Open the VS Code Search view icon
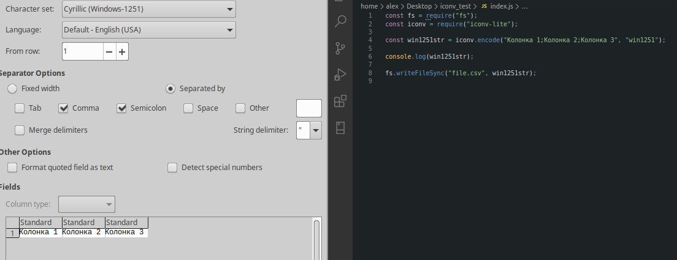The height and width of the screenshot is (260, 677). [340, 21]
